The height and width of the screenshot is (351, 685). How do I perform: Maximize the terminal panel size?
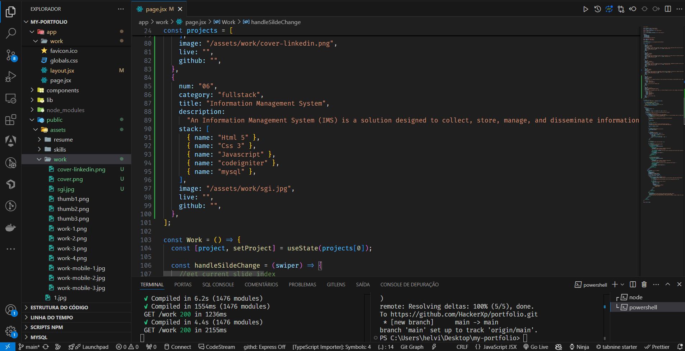668,285
